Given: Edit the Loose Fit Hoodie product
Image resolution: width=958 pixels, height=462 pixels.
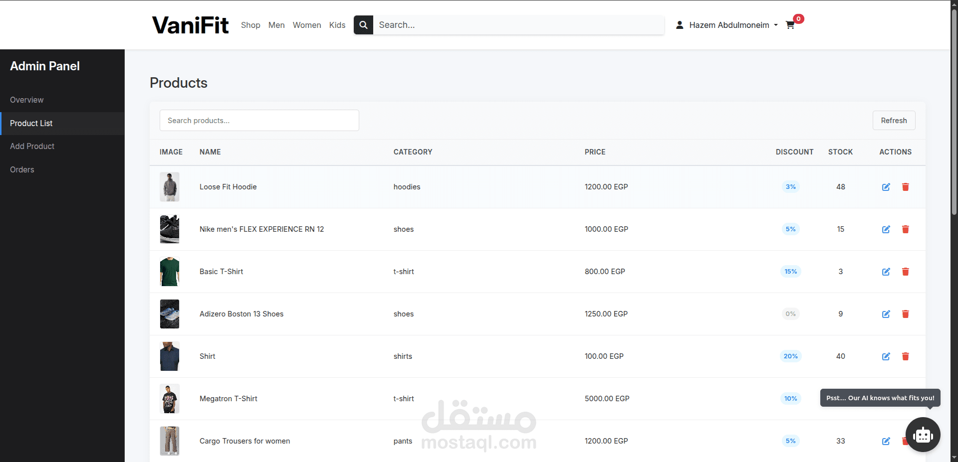Looking at the screenshot, I should pos(886,187).
